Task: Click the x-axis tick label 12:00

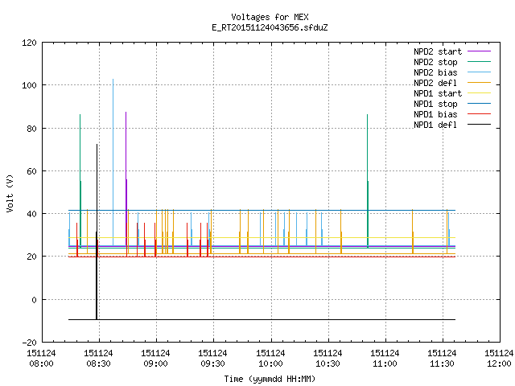Action: click(499, 364)
